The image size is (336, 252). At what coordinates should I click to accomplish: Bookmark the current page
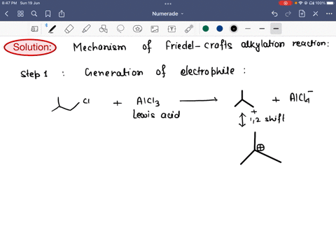48,14
